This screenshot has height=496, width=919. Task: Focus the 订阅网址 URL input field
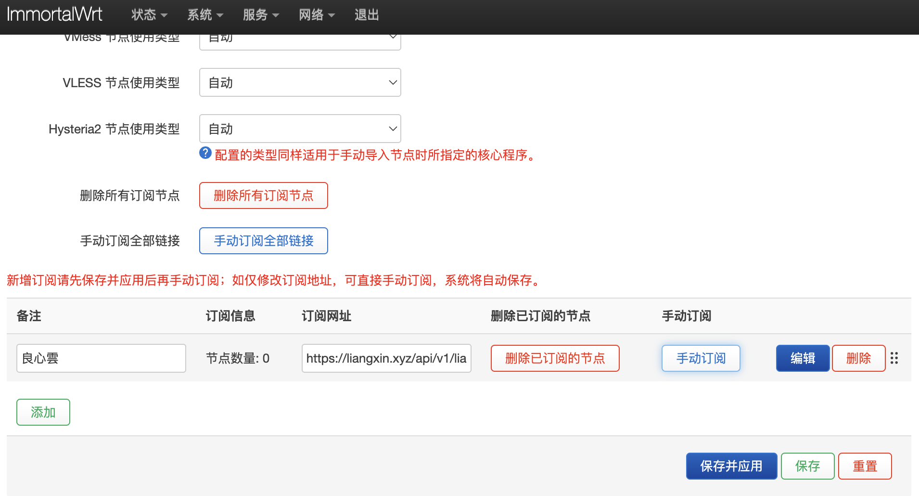(386, 358)
